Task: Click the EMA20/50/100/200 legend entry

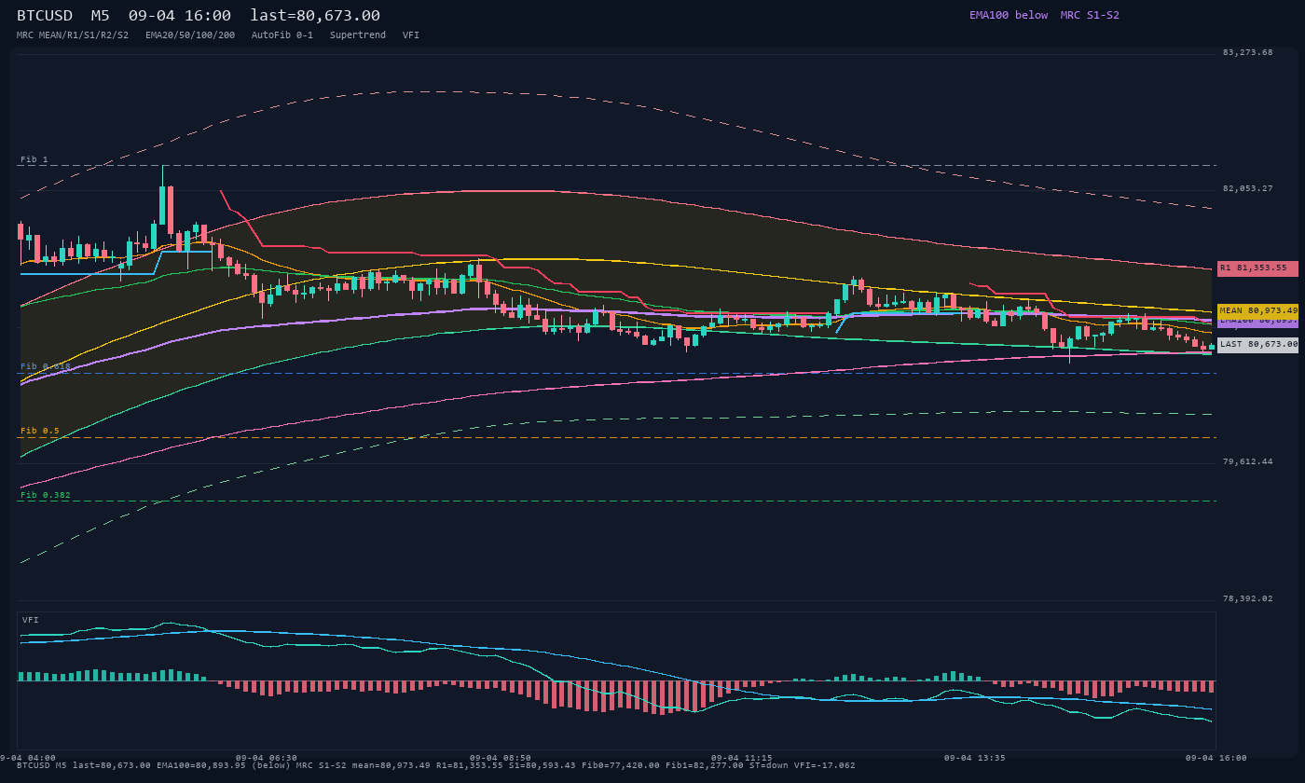Action: tap(190, 34)
